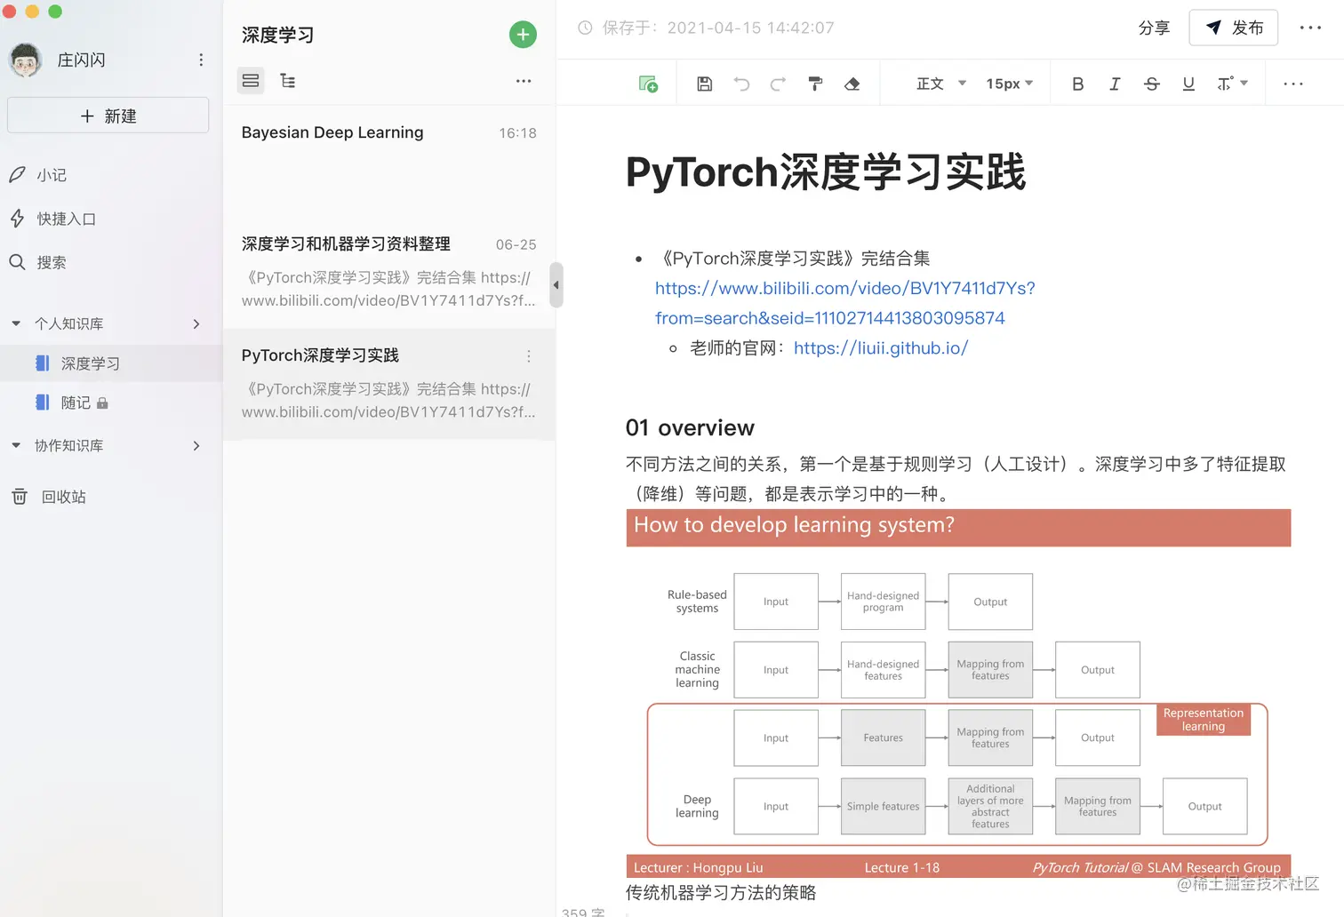Open 搜索 in sidebar
1344x917 pixels.
point(52,262)
